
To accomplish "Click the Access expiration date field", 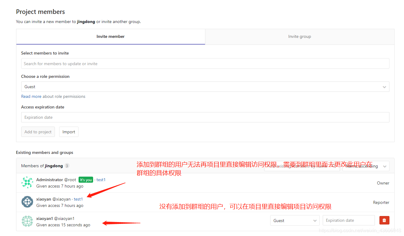I will (x=205, y=117).
